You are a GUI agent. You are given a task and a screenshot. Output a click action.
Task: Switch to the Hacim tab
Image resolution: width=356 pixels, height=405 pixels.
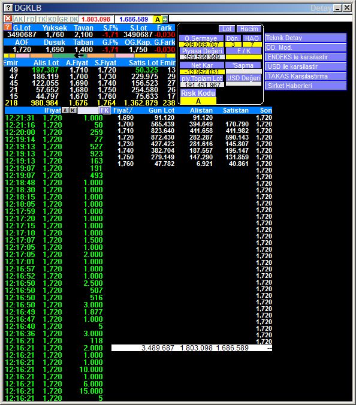pyautogui.click(x=249, y=29)
